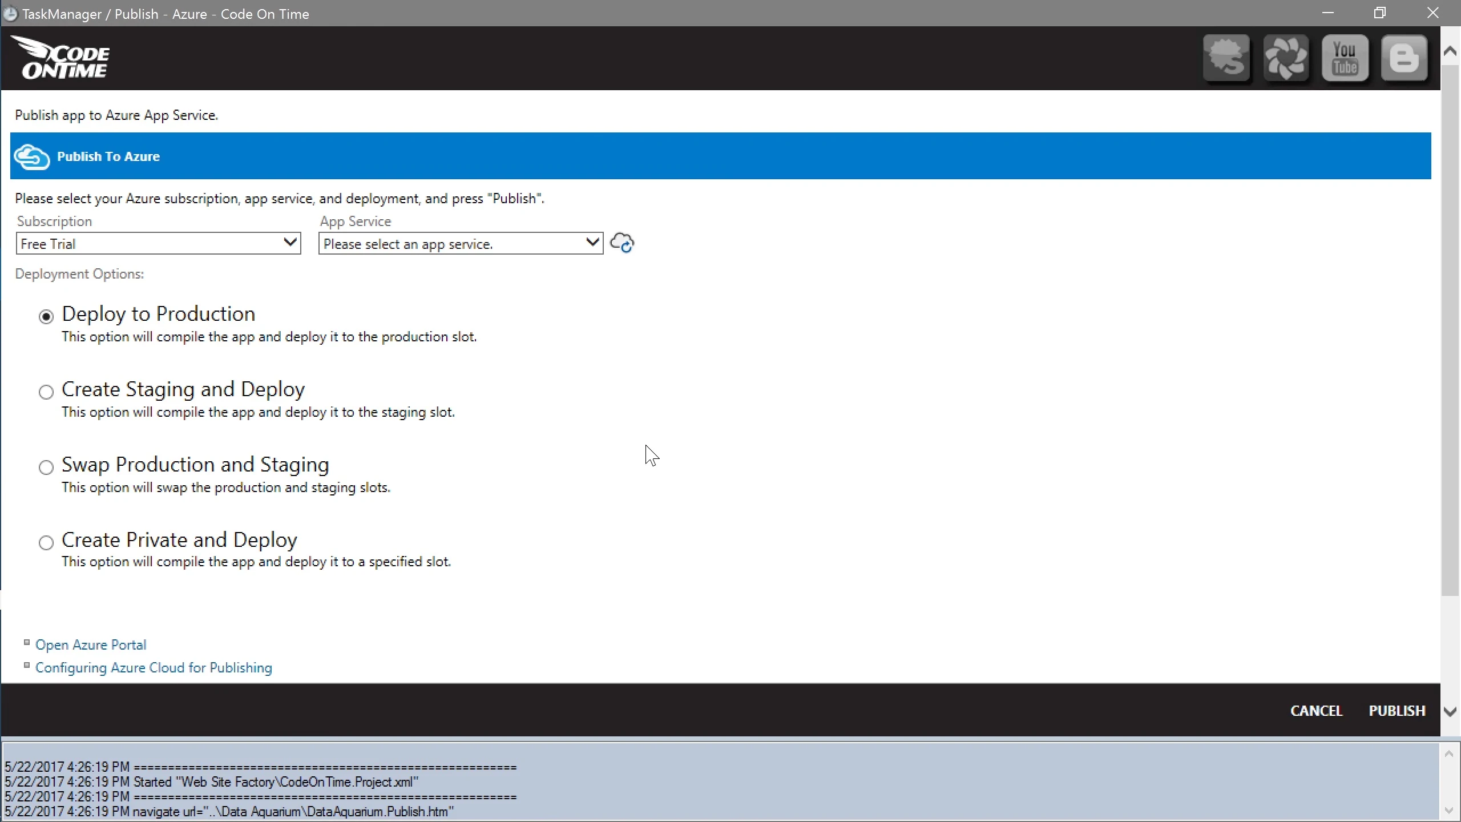Select Create Staging and Deploy option

(x=46, y=392)
